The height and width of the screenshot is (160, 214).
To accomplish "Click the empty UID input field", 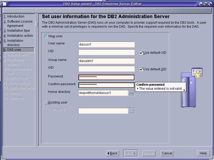I will (106, 52).
